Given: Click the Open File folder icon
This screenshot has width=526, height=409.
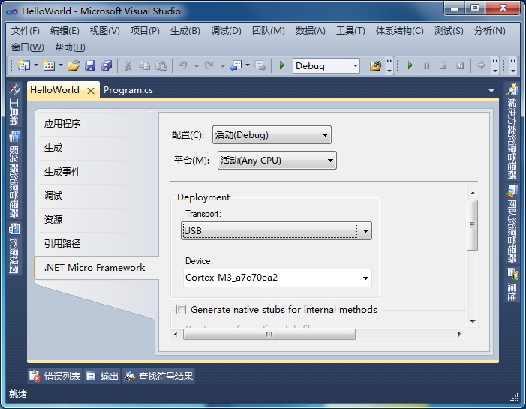Looking at the screenshot, I should click(73, 65).
